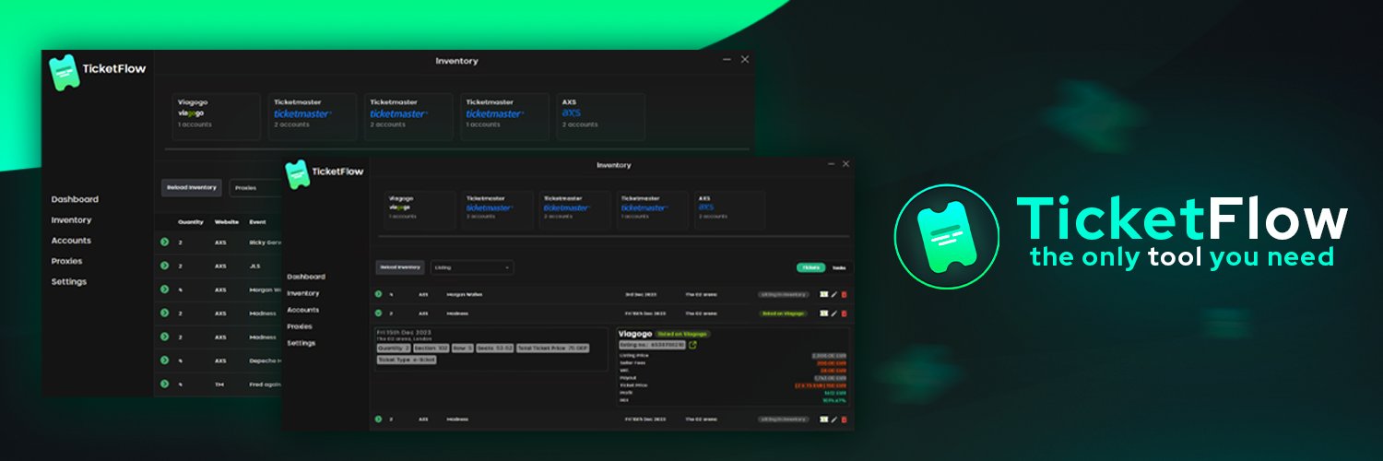Open Proxies in front window sidebar
This screenshot has width=1383, height=461.
(300, 326)
